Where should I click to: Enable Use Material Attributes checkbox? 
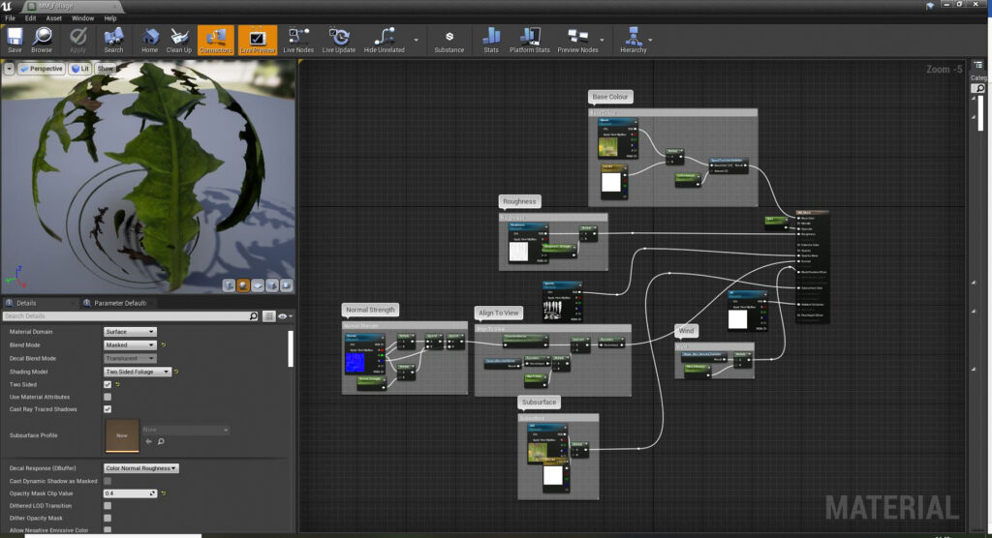click(108, 397)
